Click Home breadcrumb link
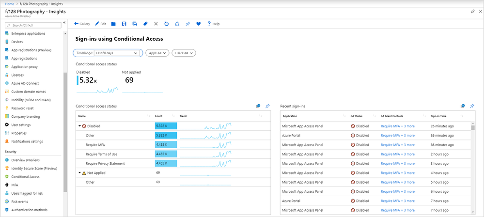484x217 pixels. tap(10, 4)
